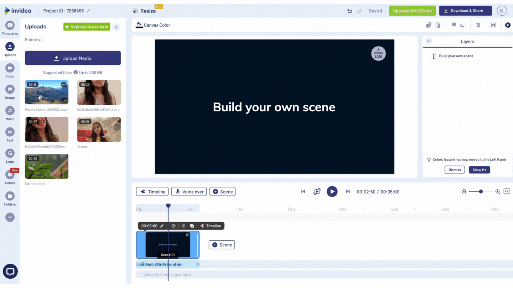The height and width of the screenshot is (288, 513).
Task: Switch to the Timeline view
Action: pos(152,191)
